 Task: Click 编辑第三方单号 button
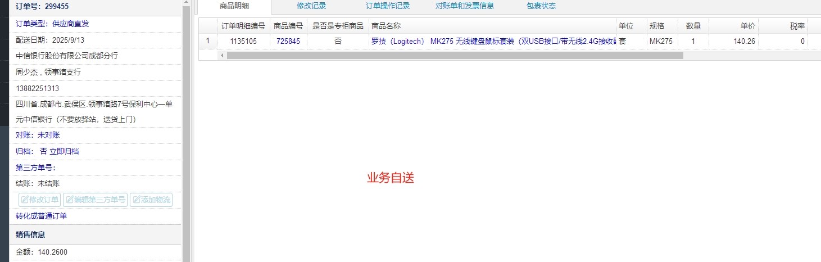pyautogui.click(x=95, y=200)
